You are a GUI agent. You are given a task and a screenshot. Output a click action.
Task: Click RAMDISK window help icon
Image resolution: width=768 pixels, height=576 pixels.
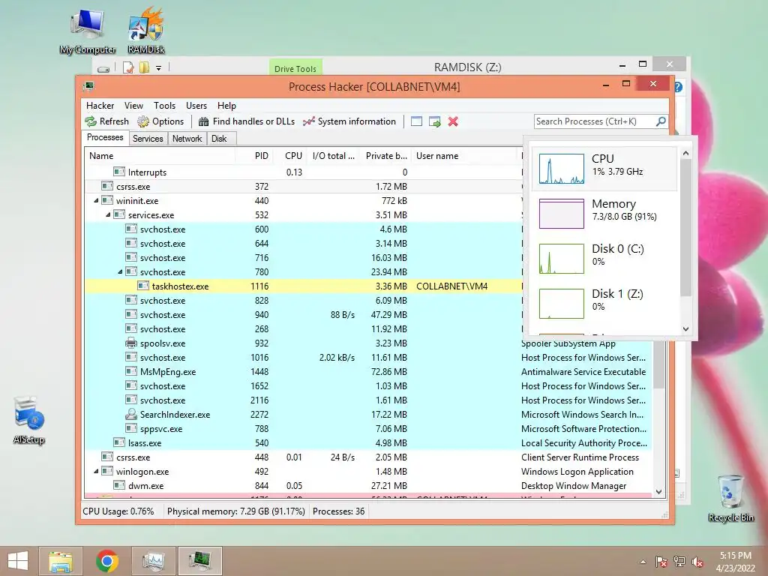(x=678, y=87)
